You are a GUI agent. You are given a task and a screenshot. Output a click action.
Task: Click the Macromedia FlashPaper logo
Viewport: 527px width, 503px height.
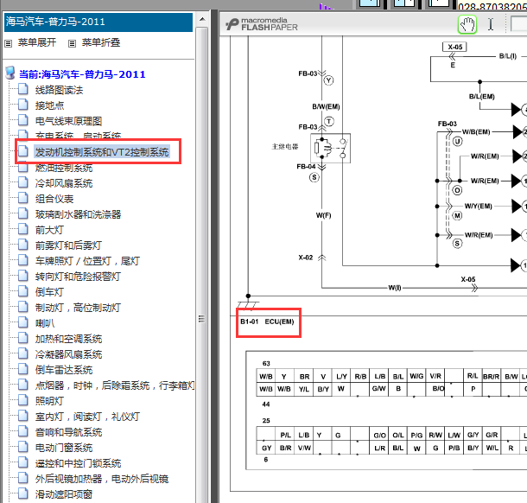coord(262,24)
